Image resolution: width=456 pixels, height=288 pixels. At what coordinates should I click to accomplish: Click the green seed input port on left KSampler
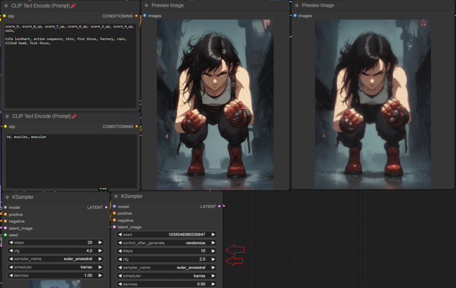6,234
